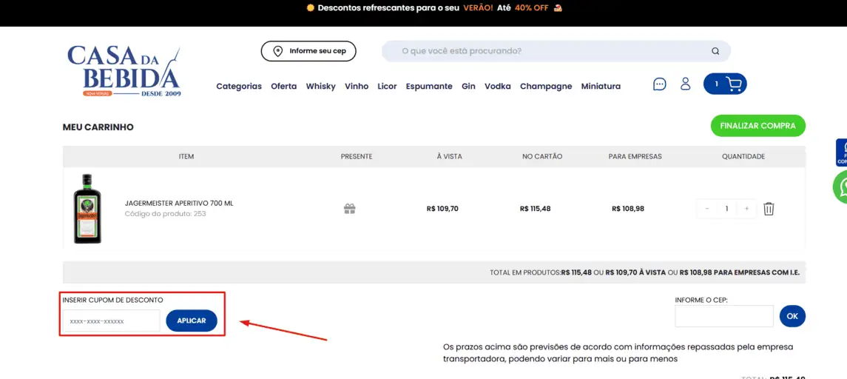Click the Código do produto: 253 text
The image size is (847, 379).
point(165,214)
